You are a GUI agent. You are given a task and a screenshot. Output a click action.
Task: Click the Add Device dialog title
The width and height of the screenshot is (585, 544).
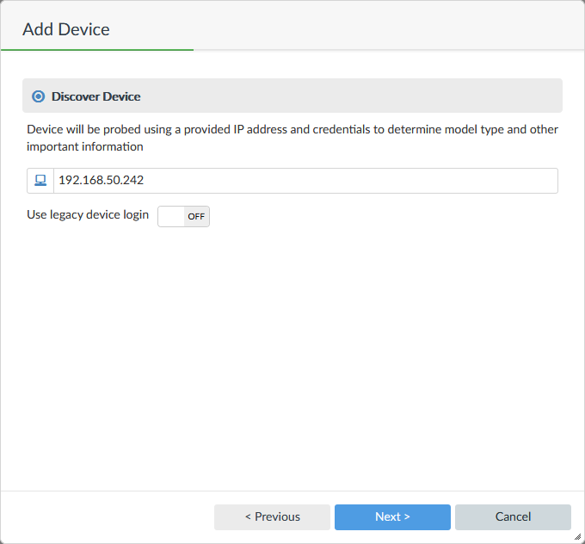(66, 29)
